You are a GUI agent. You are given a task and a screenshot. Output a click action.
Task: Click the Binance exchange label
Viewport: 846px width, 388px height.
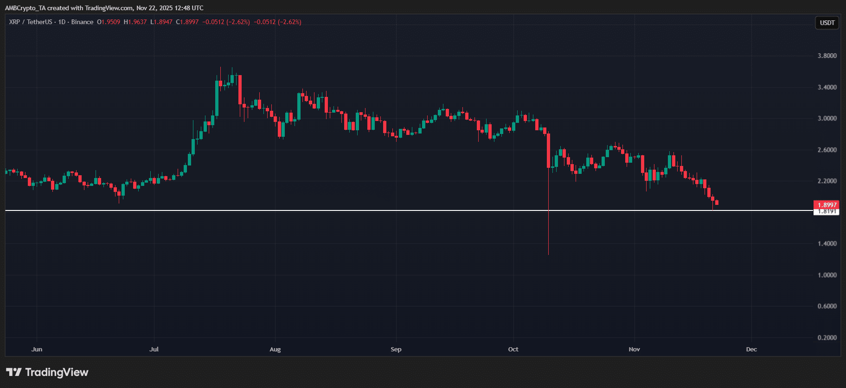(x=82, y=22)
